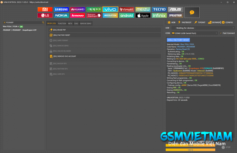Click the [EDL] REMOVE DEMO option

(105, 46)
